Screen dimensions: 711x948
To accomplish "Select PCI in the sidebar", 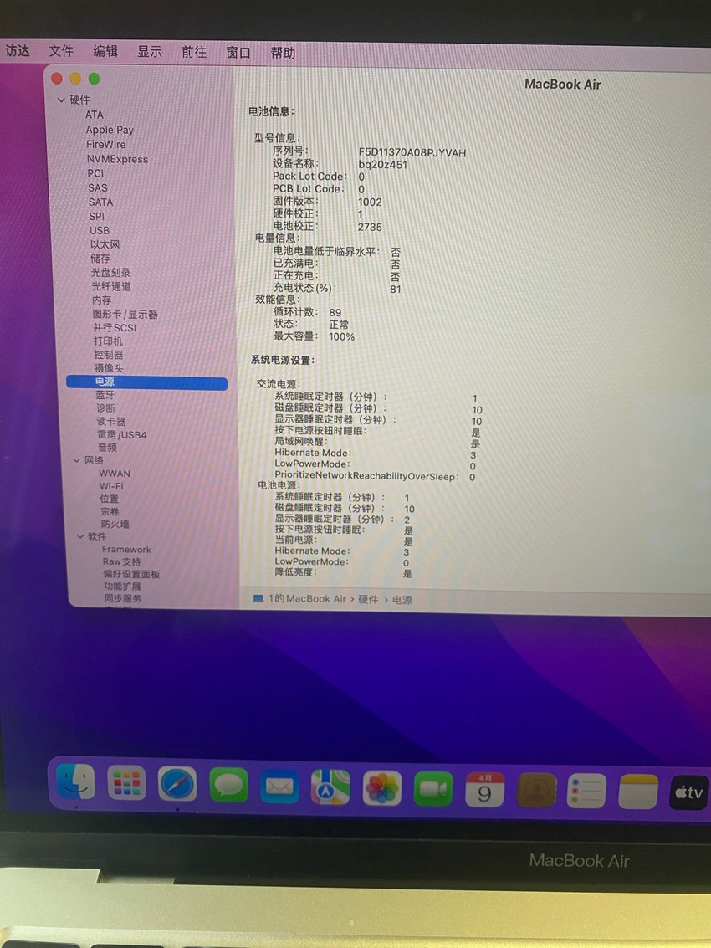I will 95,173.
